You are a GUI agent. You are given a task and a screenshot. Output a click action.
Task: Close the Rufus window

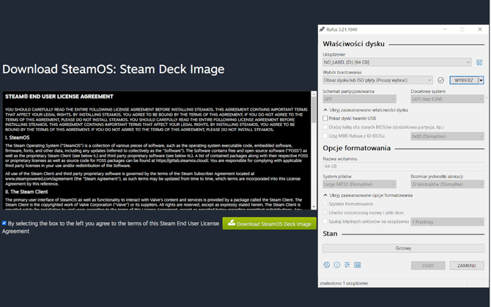(x=480, y=29)
